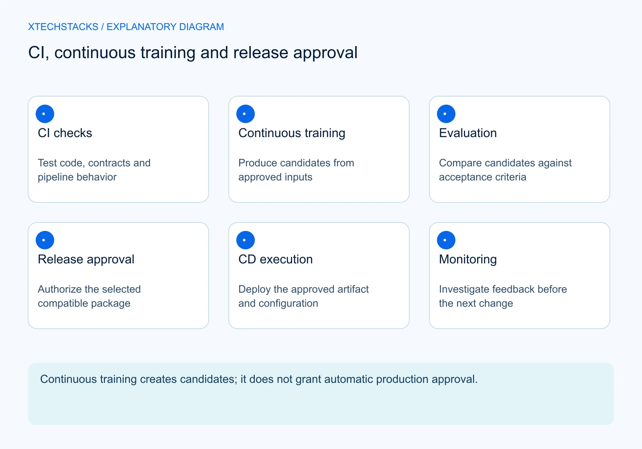Image resolution: width=642 pixels, height=449 pixels.
Task: Click 'Produce candidates from approved inputs' description
Action: [x=296, y=170]
